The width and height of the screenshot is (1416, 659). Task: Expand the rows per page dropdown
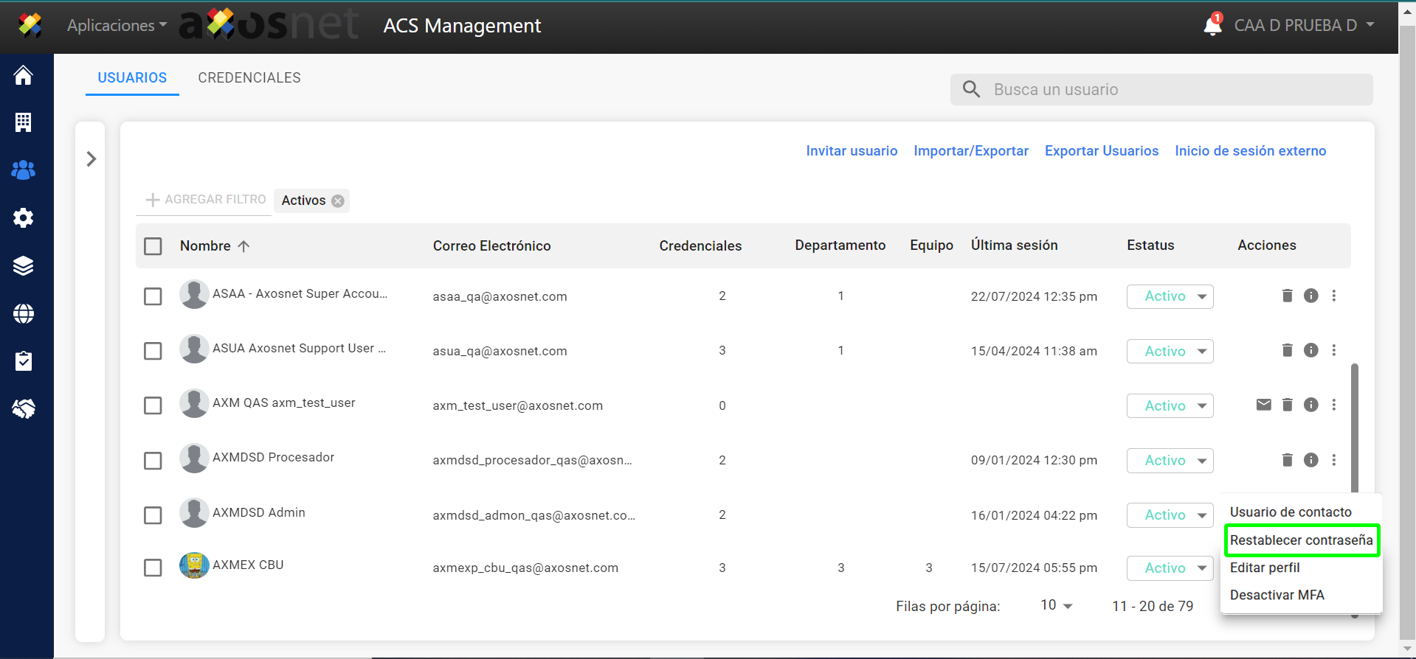tap(1056, 606)
